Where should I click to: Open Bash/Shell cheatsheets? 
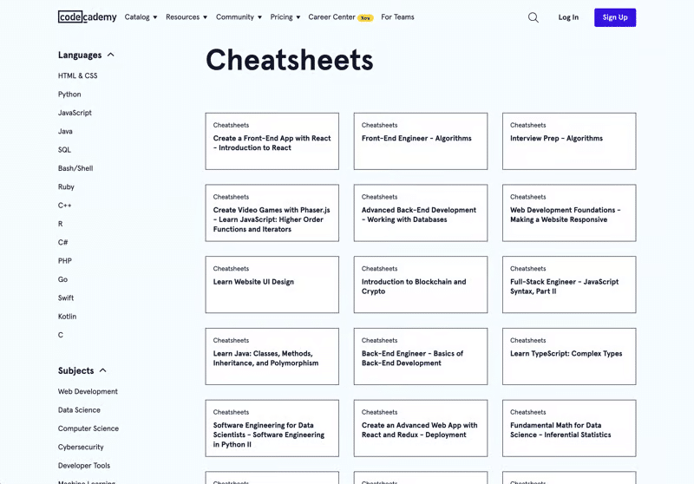pos(75,168)
